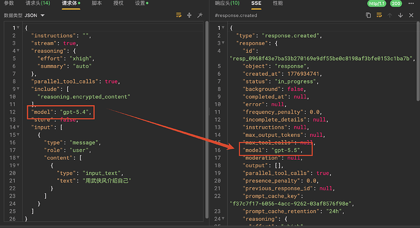Go to next SSE event with down arrow

click(401, 15)
